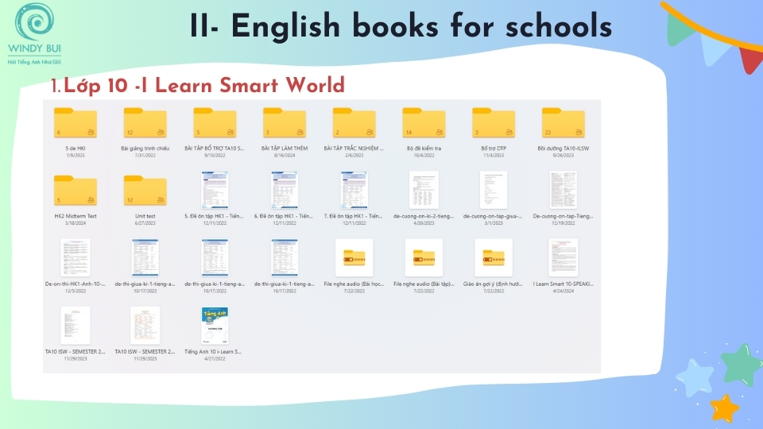763x429 pixels.
Task: Click the "BÀI TẬP BỔ TRỢ TA10 S..." folder name
Action: point(215,149)
